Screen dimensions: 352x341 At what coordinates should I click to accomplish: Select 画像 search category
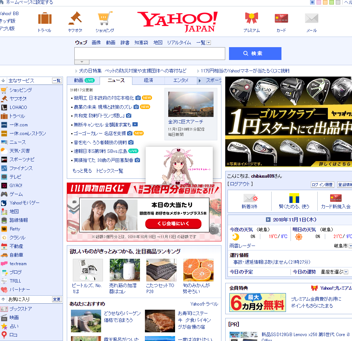tap(96, 42)
